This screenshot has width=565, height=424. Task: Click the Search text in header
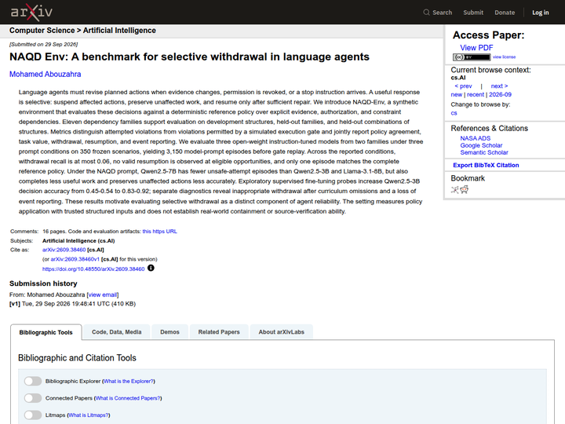point(442,13)
